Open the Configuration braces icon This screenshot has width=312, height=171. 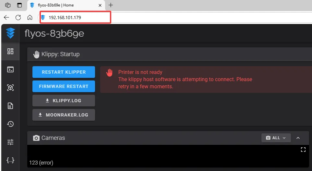pos(10,160)
